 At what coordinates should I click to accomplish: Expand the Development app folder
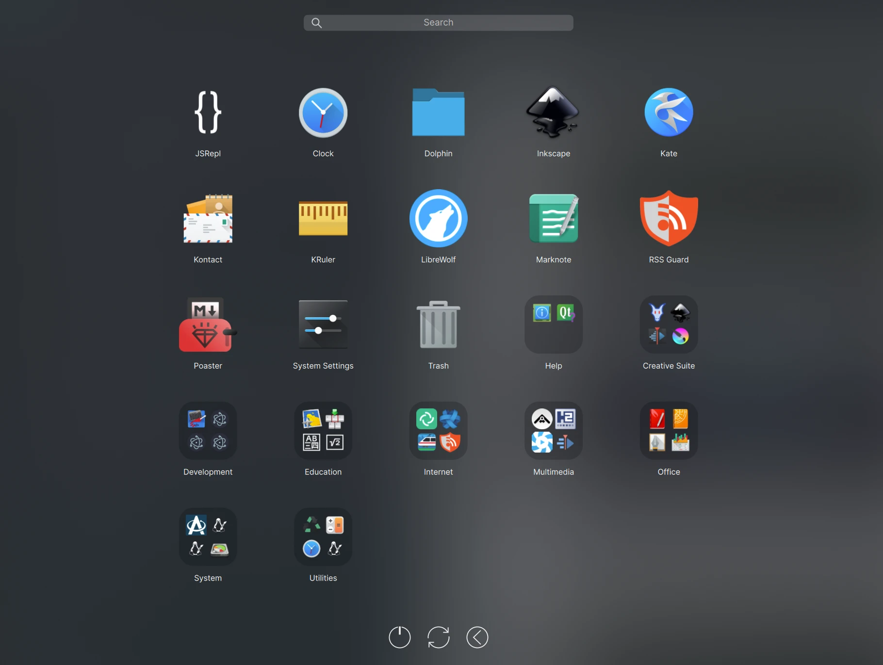[208, 431]
